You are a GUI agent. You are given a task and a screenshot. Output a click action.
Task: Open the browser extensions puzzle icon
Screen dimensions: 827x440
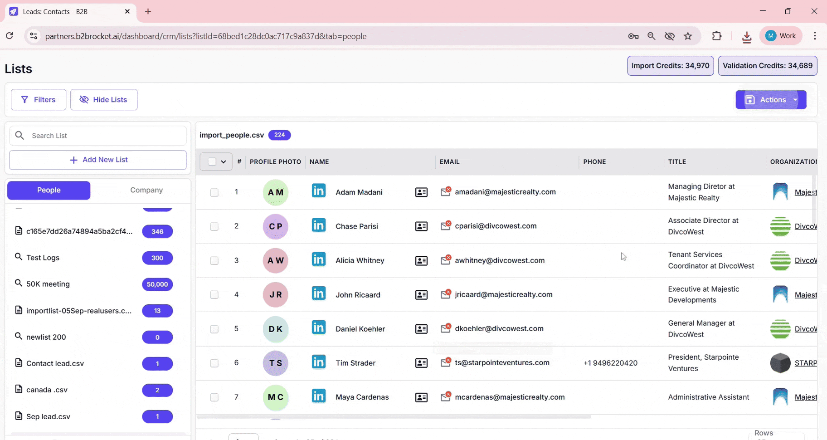coord(716,36)
